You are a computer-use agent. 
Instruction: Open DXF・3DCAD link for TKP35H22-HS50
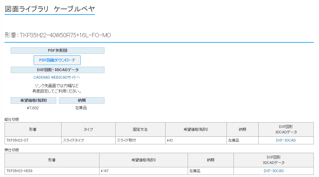[x=274, y=171]
